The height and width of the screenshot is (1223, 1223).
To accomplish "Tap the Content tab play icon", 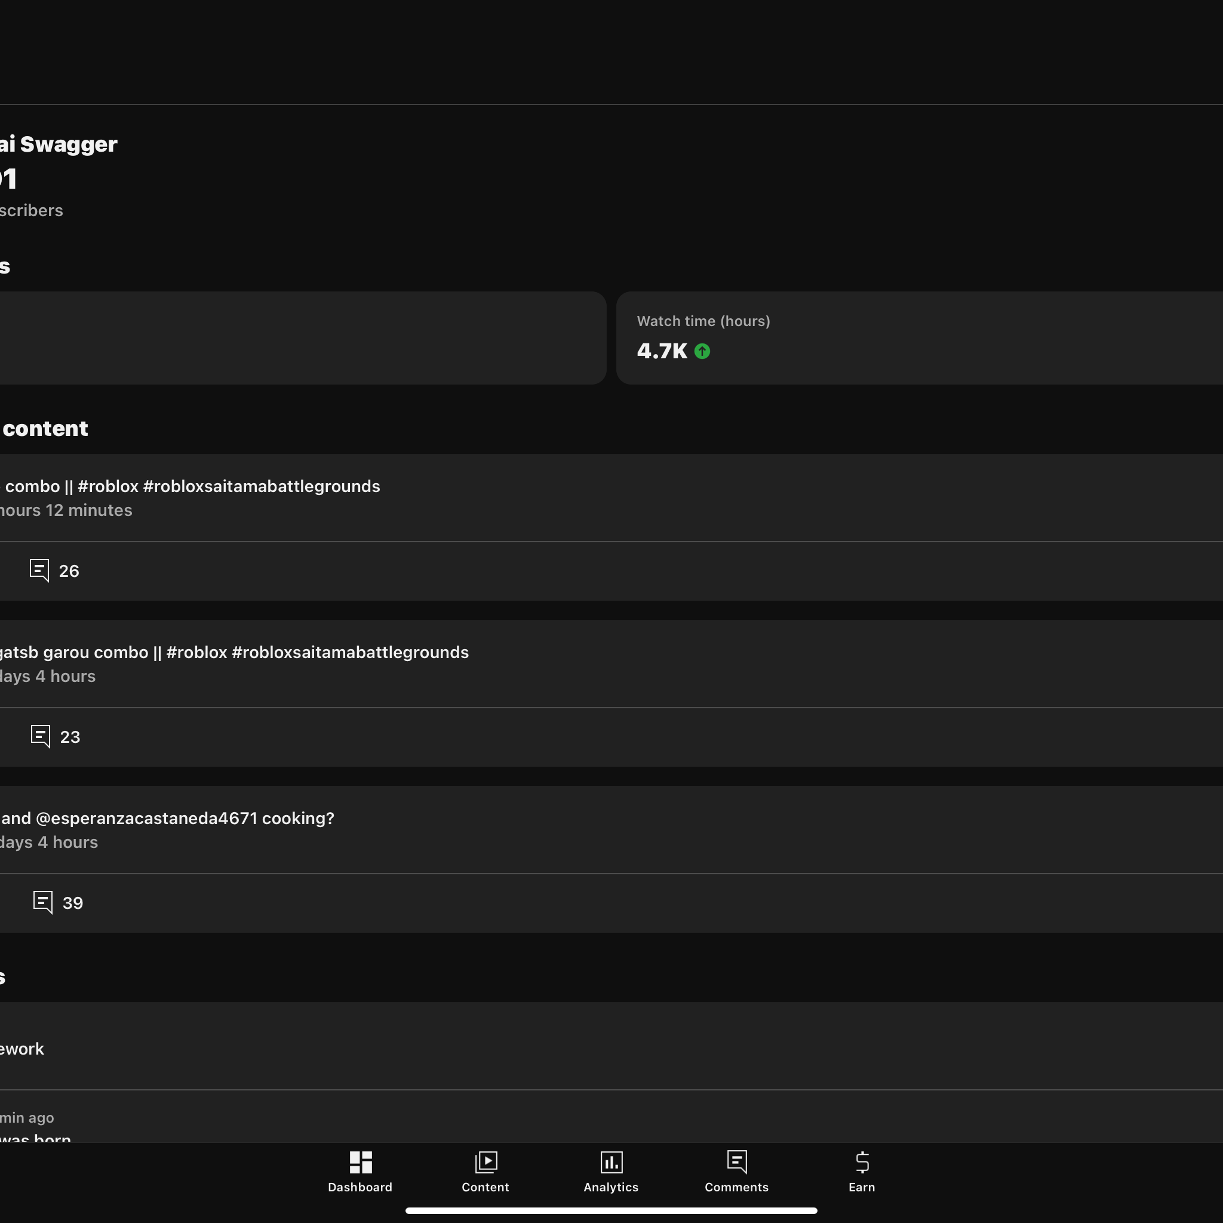I will pos(485,1162).
